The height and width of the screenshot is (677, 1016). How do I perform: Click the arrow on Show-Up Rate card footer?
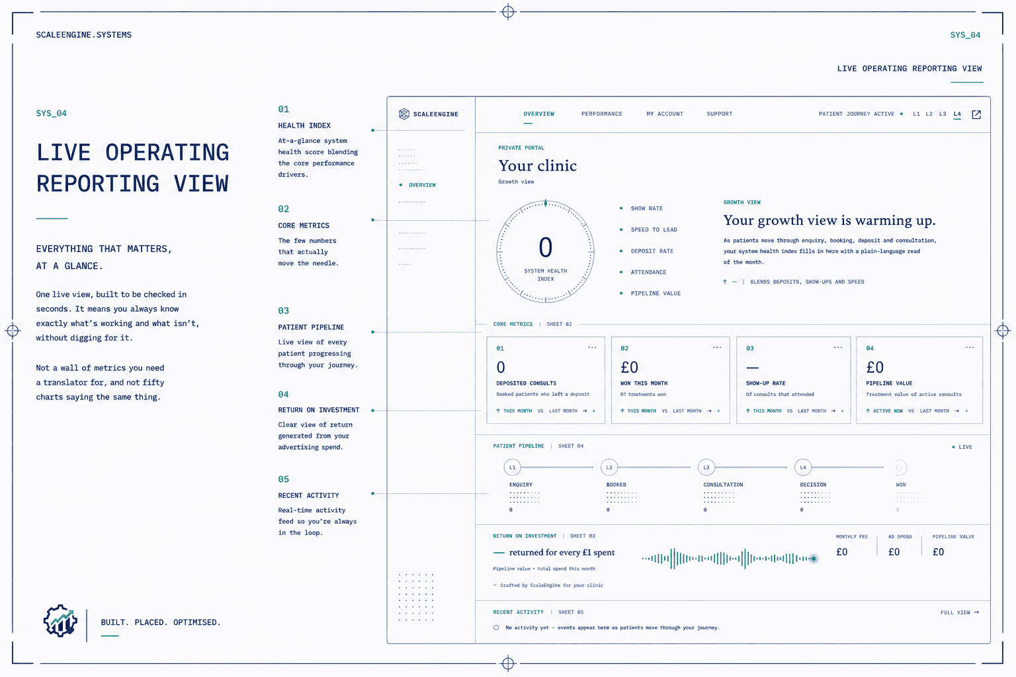pyautogui.click(x=833, y=411)
